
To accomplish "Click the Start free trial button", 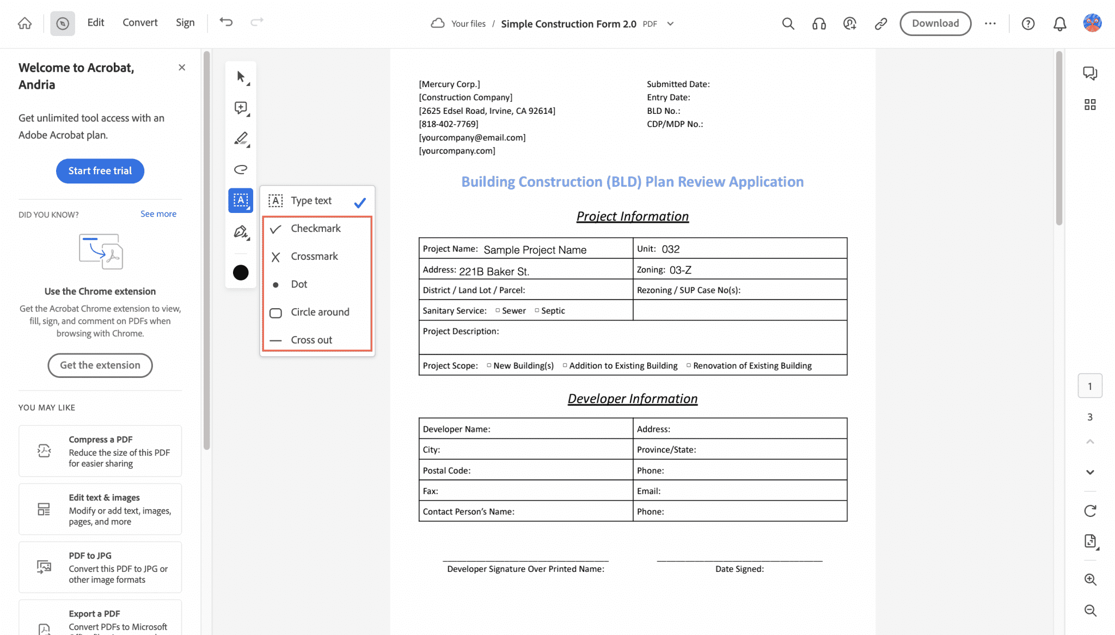I will click(x=100, y=170).
